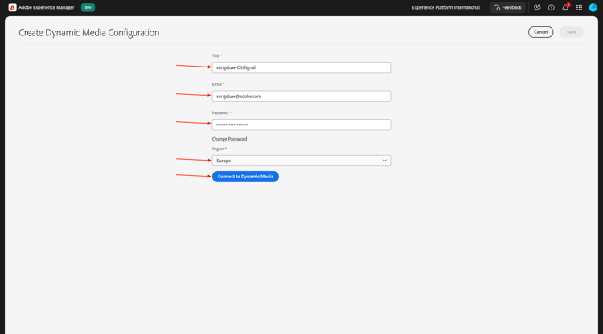Focus the Email input field

(301, 96)
